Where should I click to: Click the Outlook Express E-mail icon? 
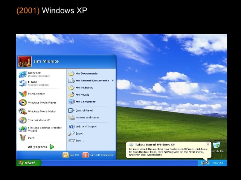pos(23,83)
